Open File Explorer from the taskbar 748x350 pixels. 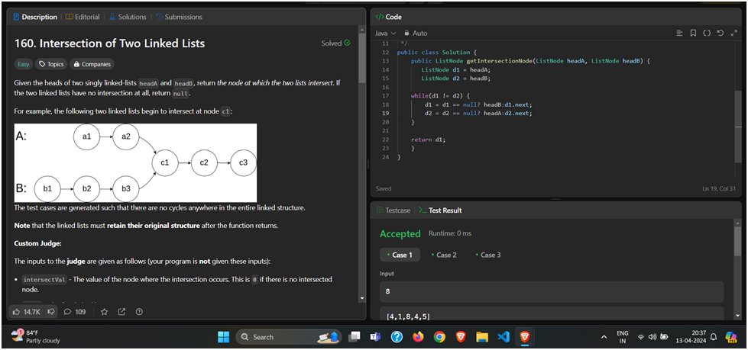click(x=482, y=337)
